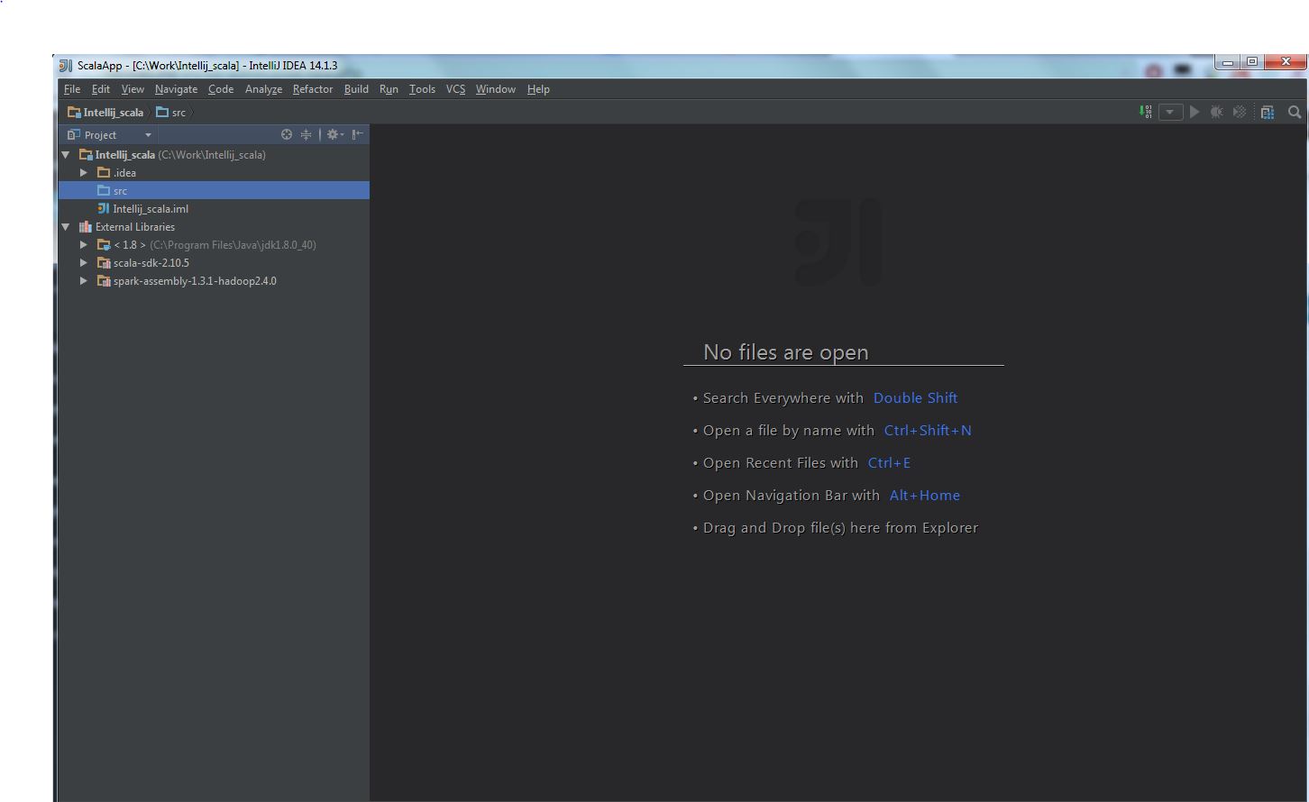Open the Project view type dropdown
The image size is (1309, 802).
coord(148,135)
